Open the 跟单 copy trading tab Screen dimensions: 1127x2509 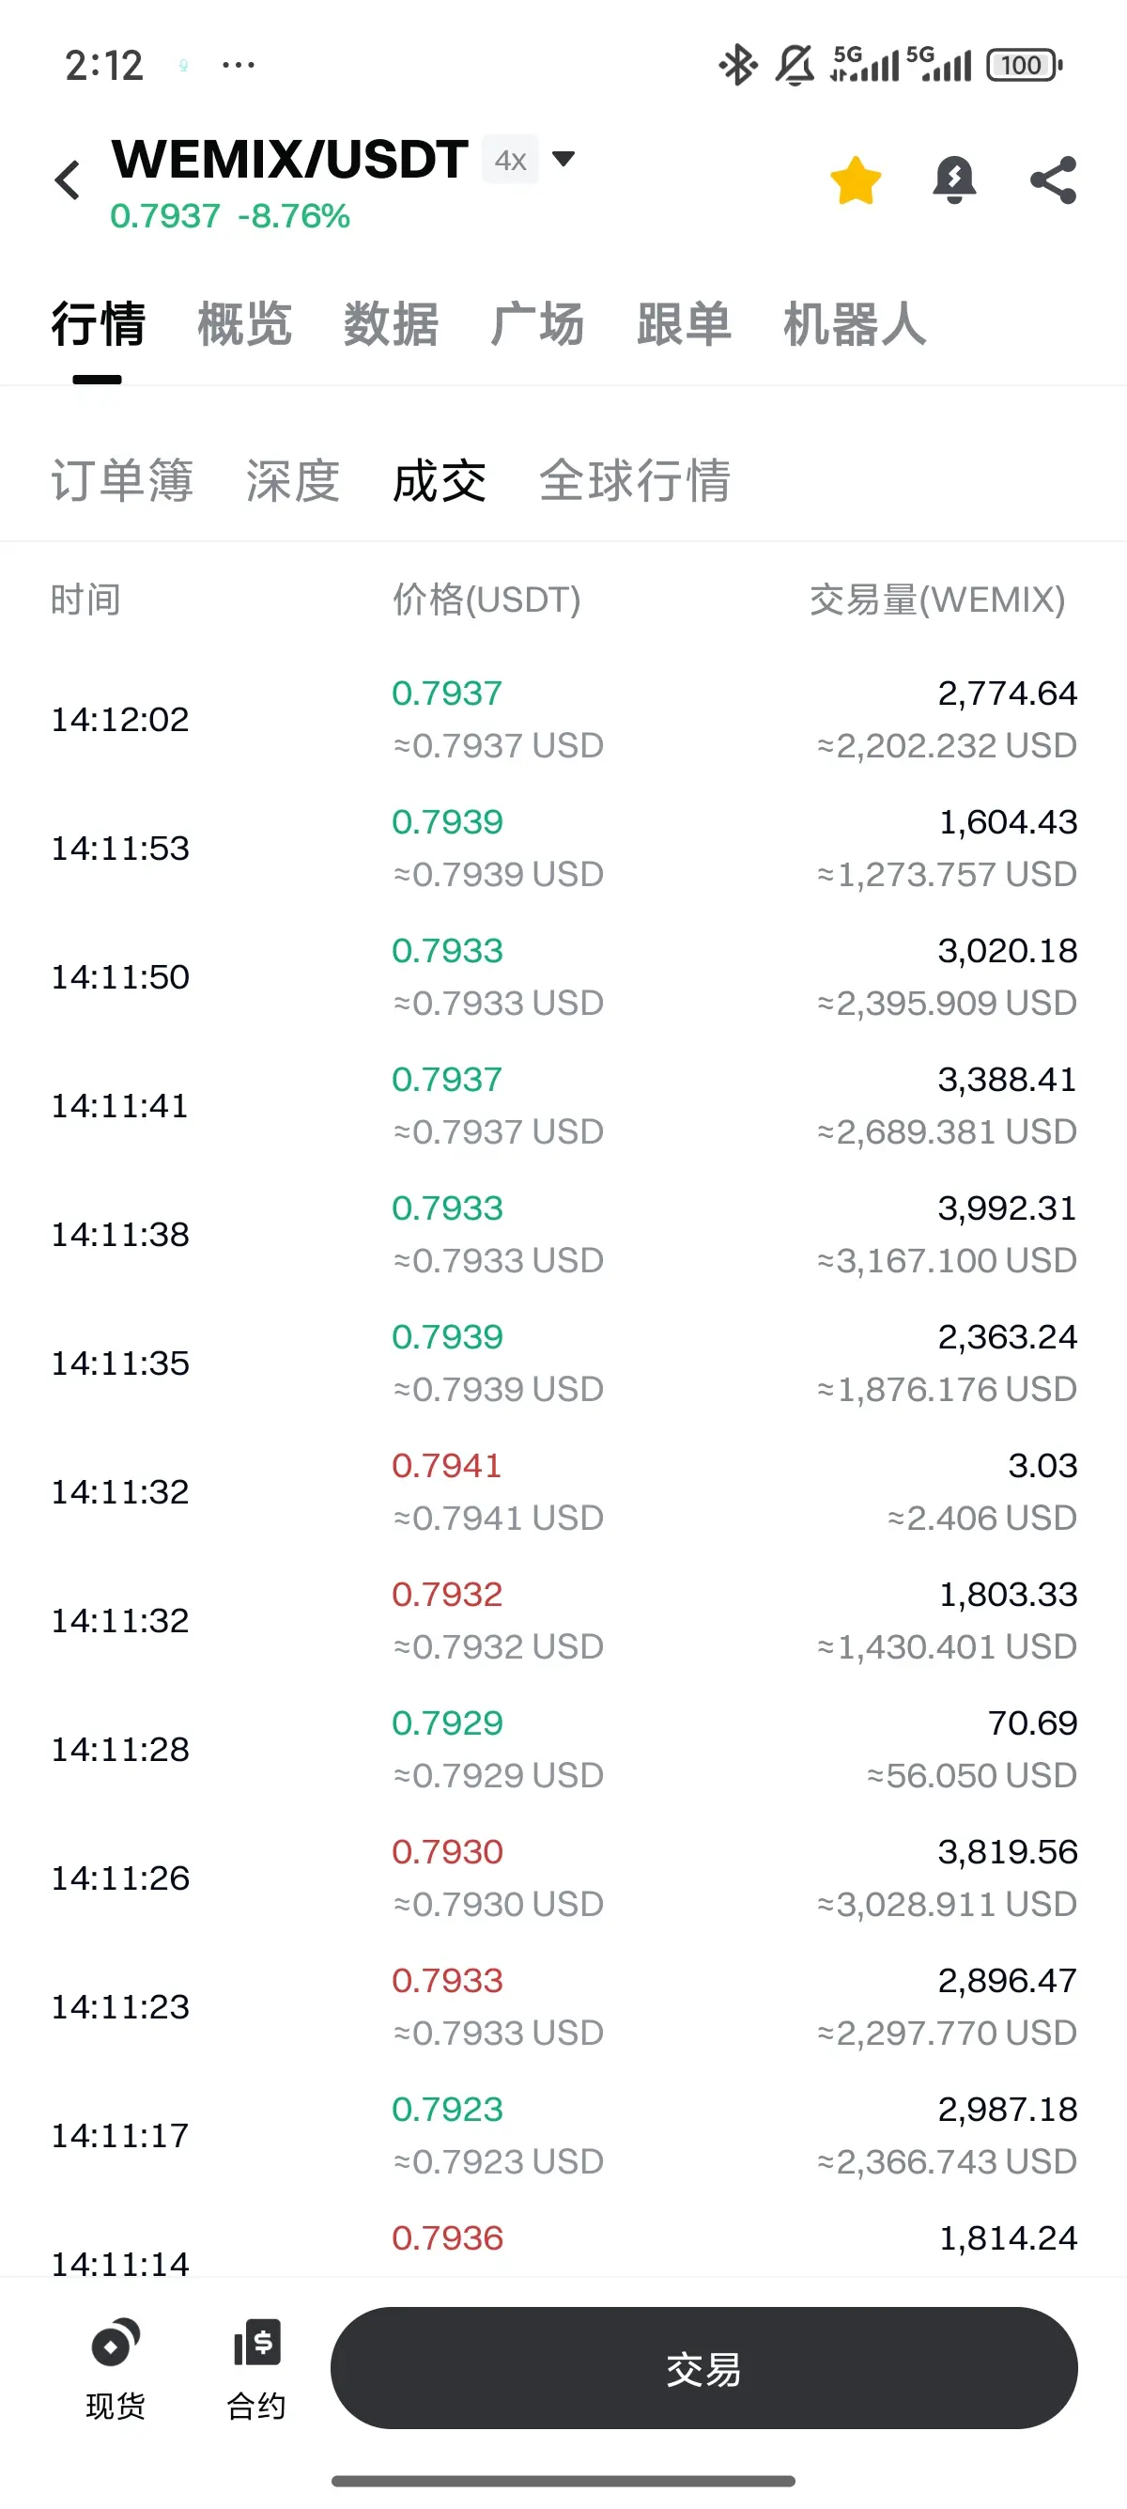[684, 324]
